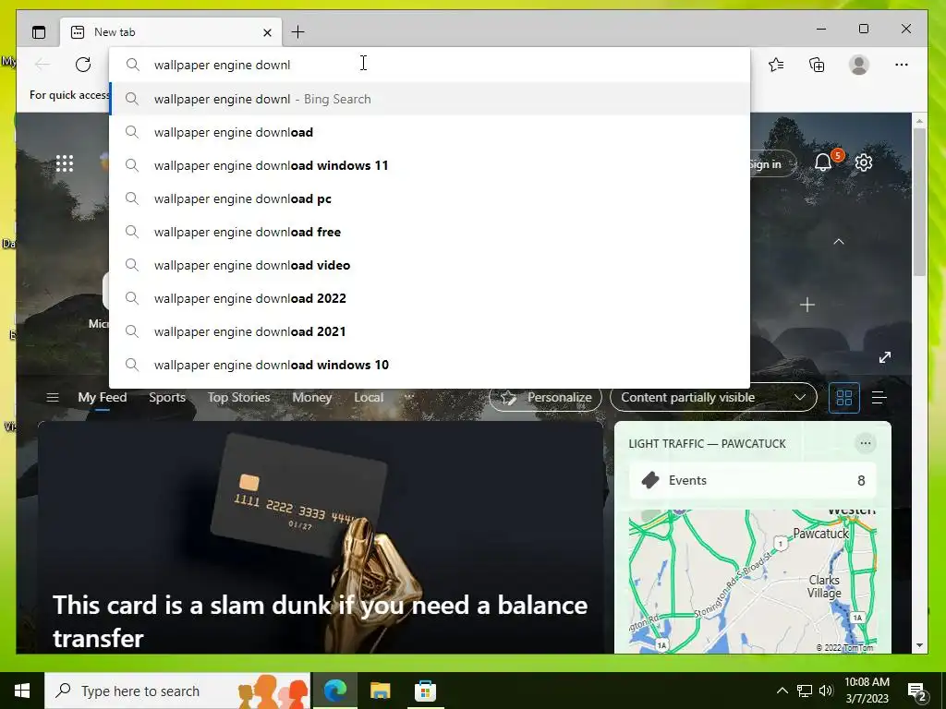Image resolution: width=946 pixels, height=709 pixels.
Task: Choose suggestion 'wallpaper engine download'
Action: (430, 132)
